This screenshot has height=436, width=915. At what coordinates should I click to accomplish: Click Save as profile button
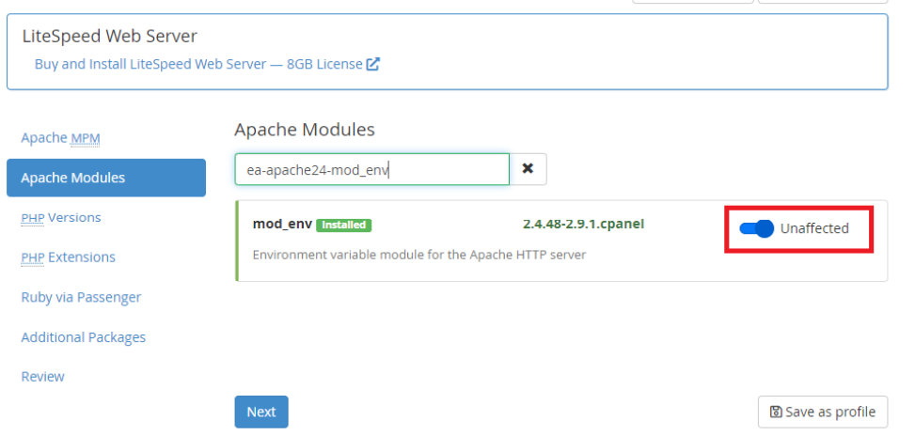[823, 413]
